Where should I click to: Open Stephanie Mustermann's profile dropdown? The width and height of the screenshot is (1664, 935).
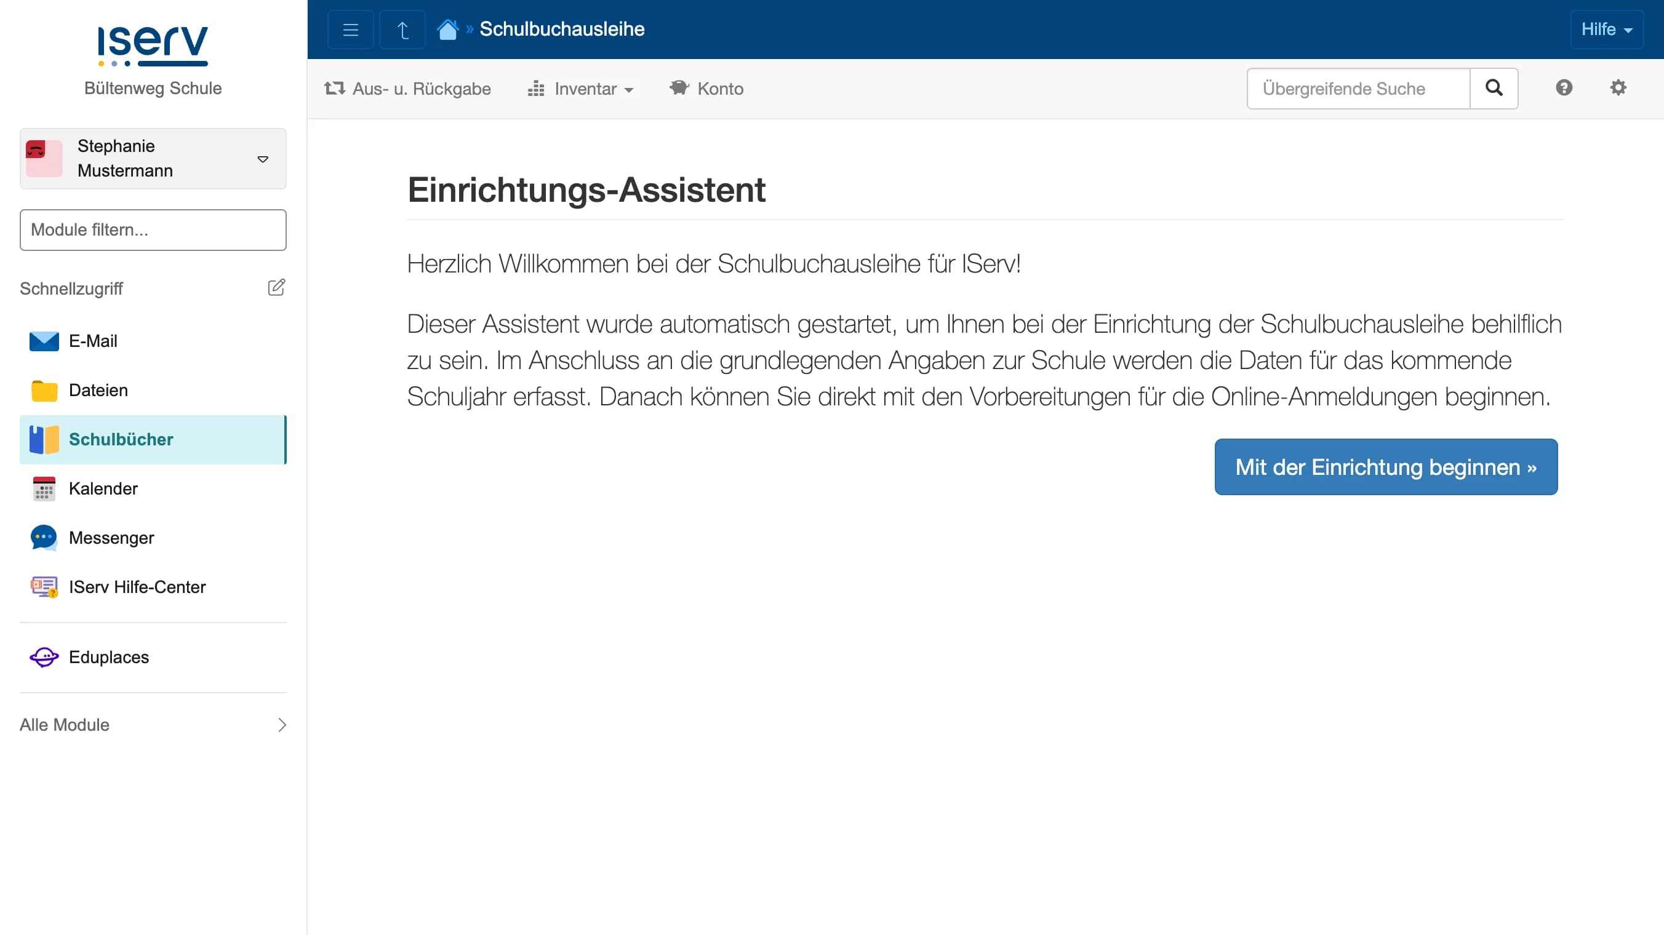pyautogui.click(x=153, y=158)
